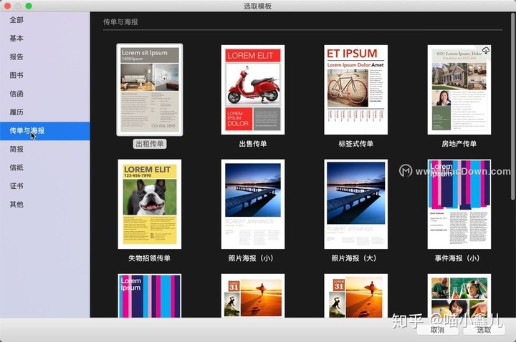Image resolution: width=516 pixels, height=342 pixels.
Task: Click the 取消 cancel button
Action: [x=437, y=330]
